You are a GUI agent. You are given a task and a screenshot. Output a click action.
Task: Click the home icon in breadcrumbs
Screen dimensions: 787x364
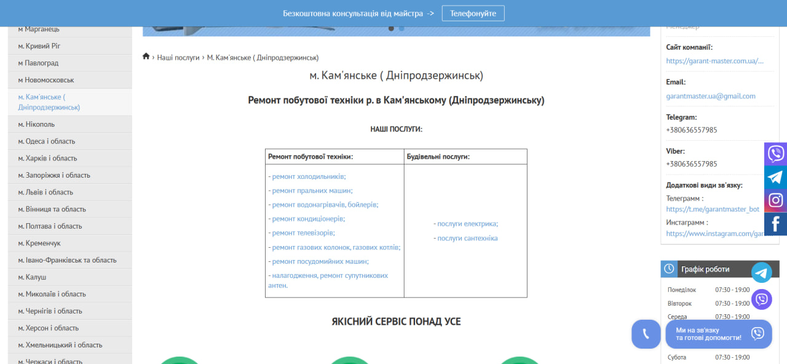coord(146,57)
